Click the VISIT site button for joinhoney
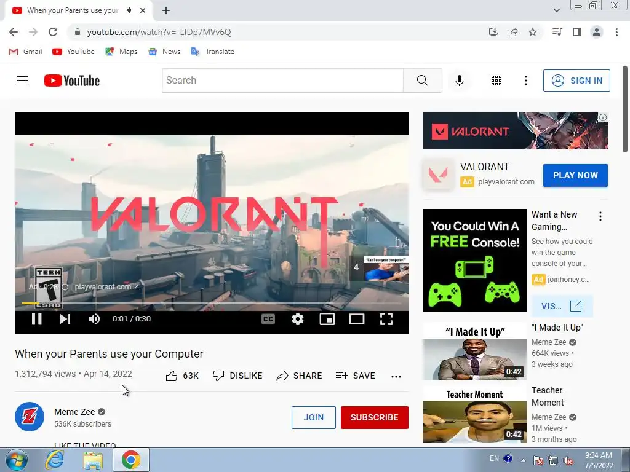This screenshot has width=630, height=472. 562,306
